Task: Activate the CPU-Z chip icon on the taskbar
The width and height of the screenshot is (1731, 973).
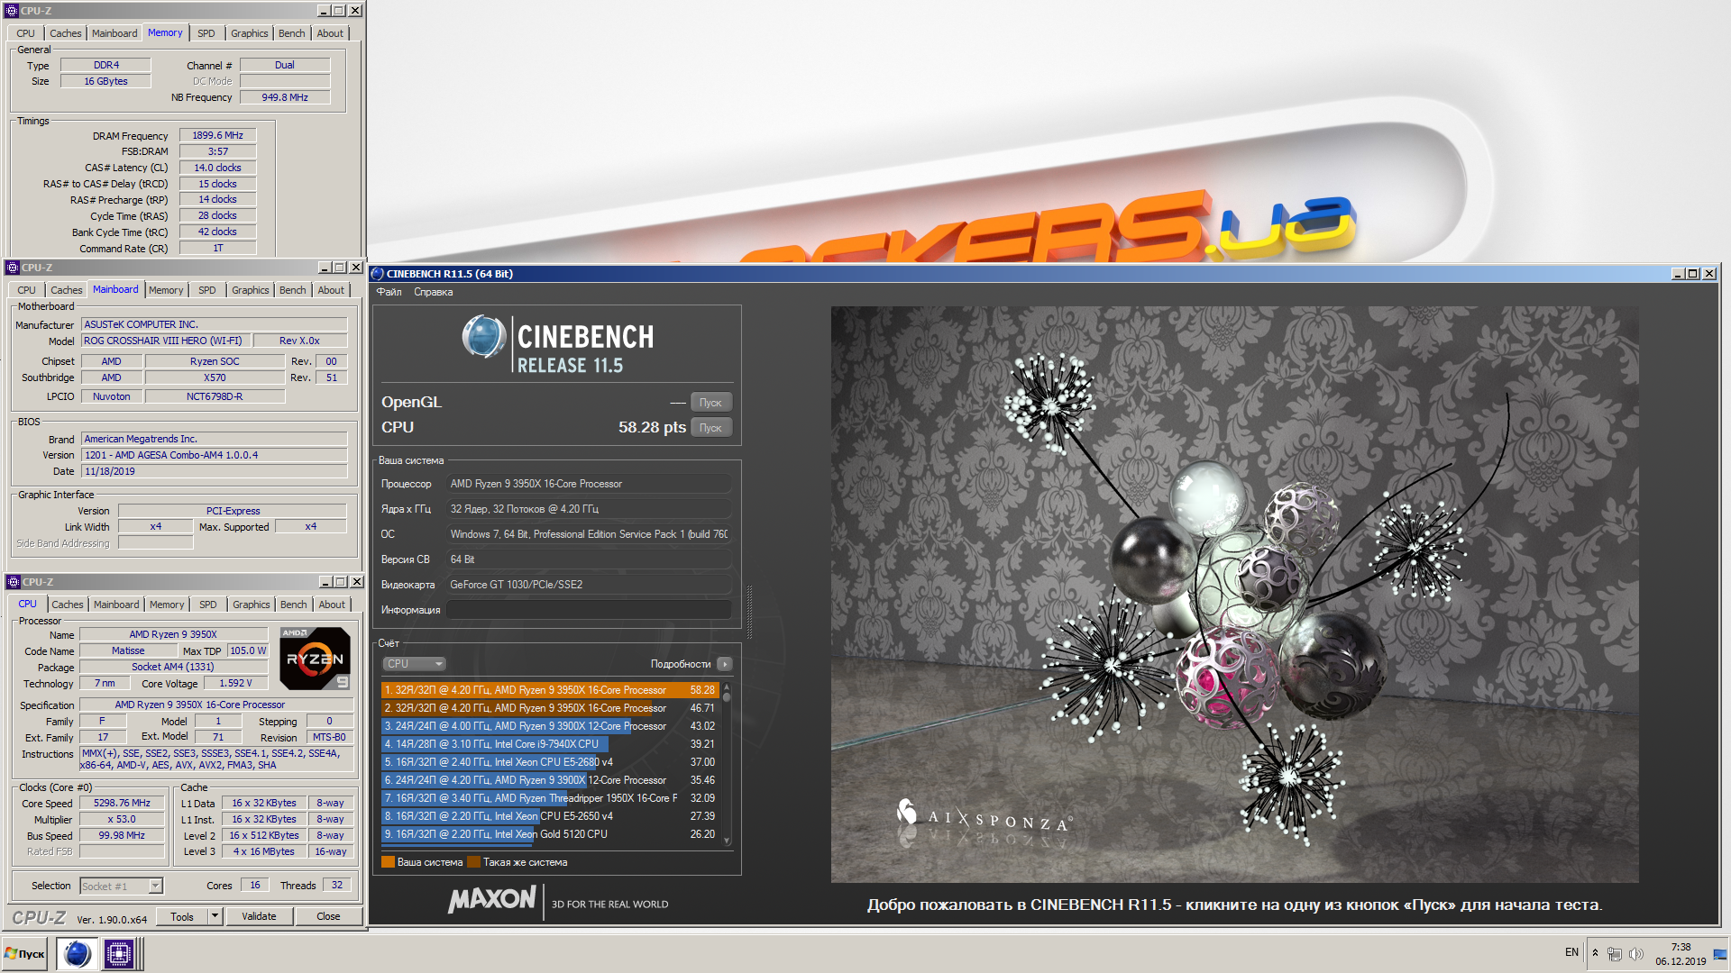Action: tap(118, 953)
